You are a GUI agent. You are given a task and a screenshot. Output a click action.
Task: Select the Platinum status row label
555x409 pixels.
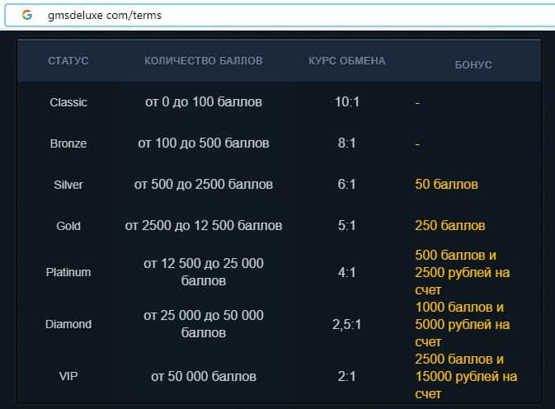[68, 272]
